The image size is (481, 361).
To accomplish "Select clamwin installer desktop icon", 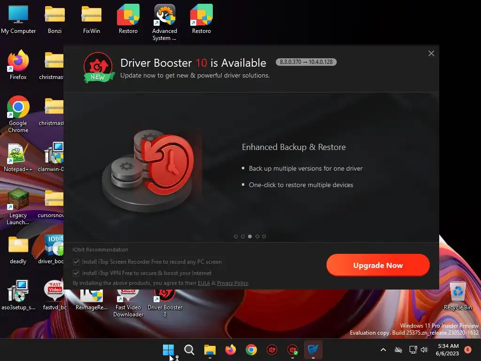I will coord(51,157).
